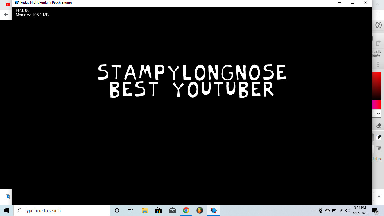The height and width of the screenshot is (216, 384).
Task: Expand the brush size dropdown showing 1
Action: point(376,114)
